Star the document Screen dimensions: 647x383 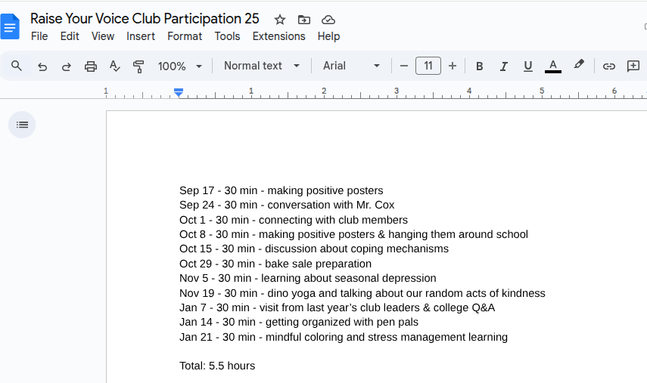click(280, 20)
